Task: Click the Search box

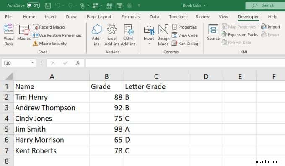Action: point(265,5)
